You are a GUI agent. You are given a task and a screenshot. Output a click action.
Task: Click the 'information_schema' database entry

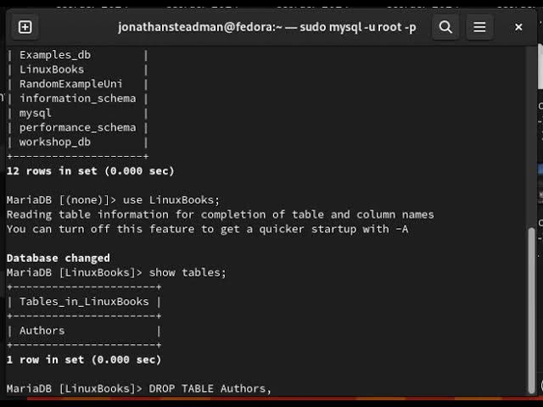tap(77, 98)
